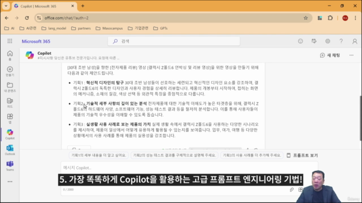Open the Chrome three-dot menu
The image size is (362, 203).
(x=355, y=18)
